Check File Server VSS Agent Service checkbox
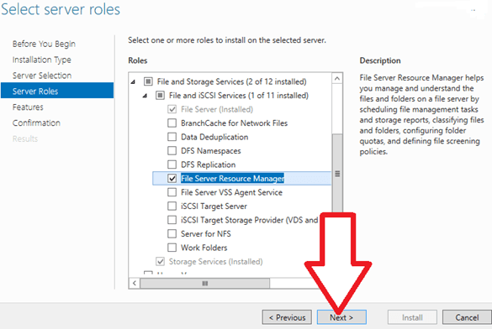 (x=172, y=192)
